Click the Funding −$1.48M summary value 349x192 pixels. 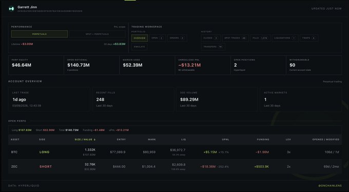point(99,130)
